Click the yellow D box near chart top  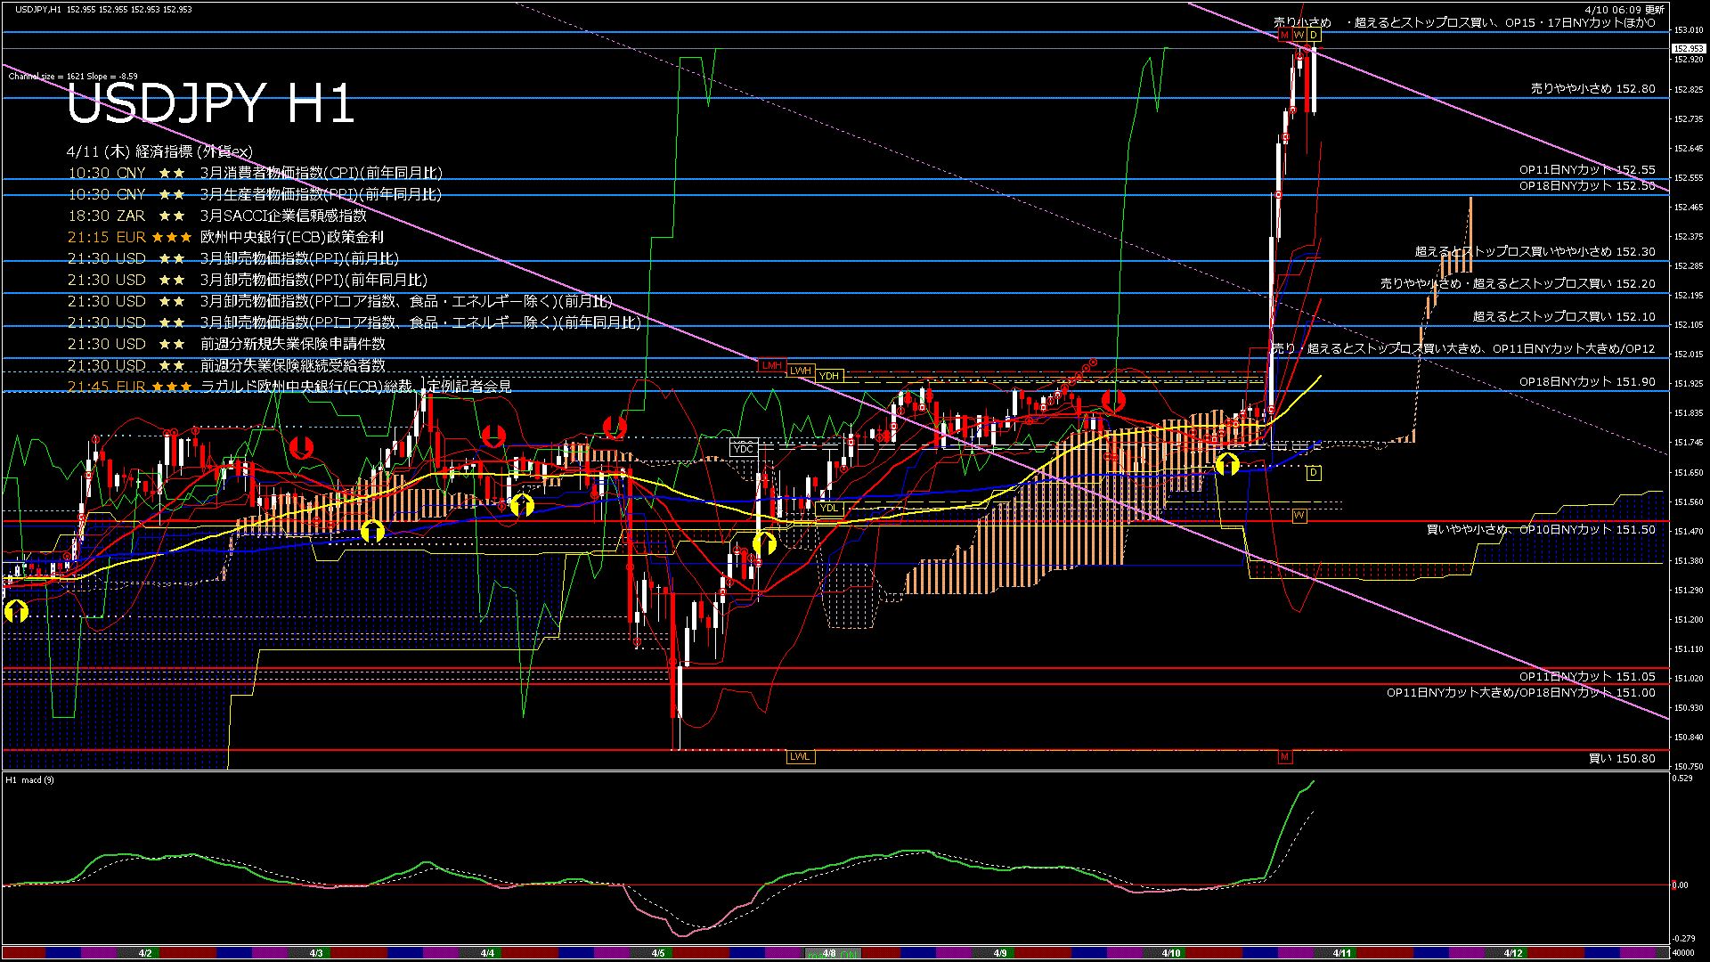[1314, 36]
